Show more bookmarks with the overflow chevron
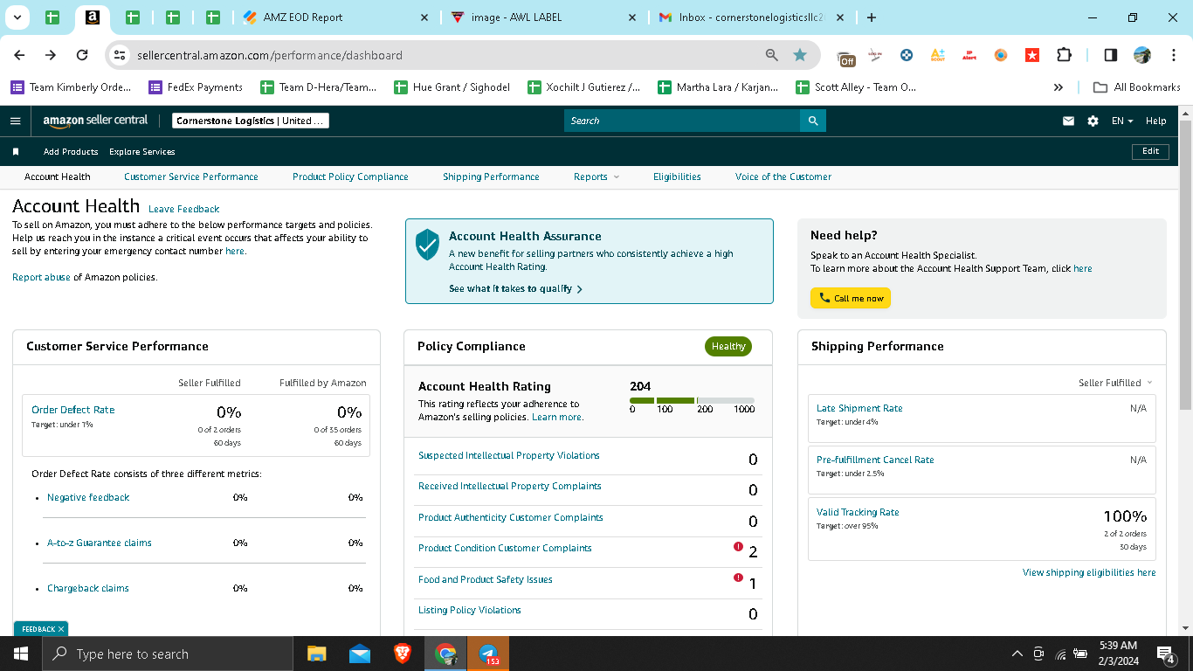1193x671 pixels. tap(1059, 87)
